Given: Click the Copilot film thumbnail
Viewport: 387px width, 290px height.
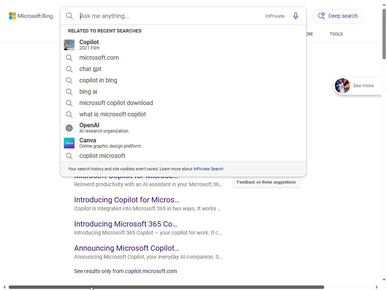Looking at the screenshot, I should point(69,45).
